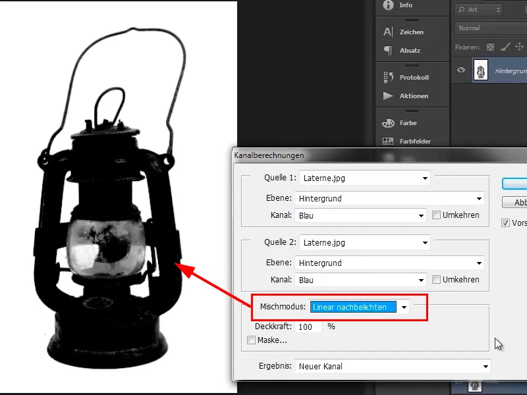
Task: Enable Umkehren checkbox for Quelle 2
Action: click(436, 279)
